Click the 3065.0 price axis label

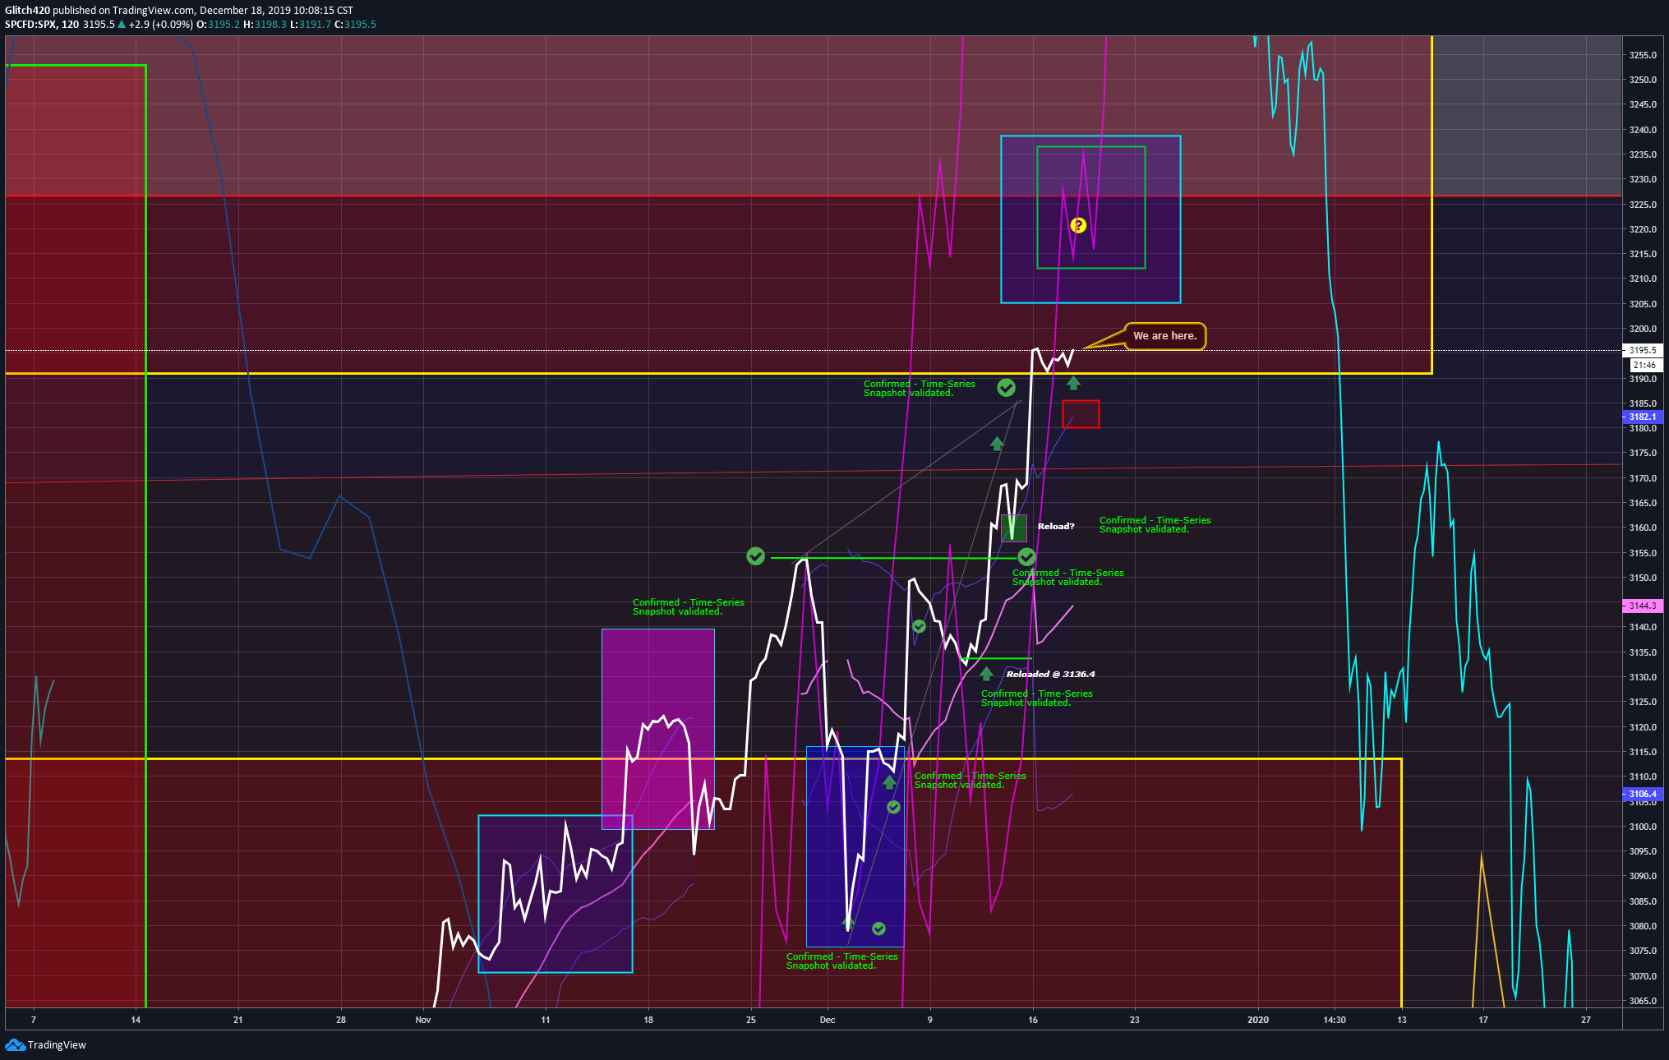[x=1643, y=1001]
